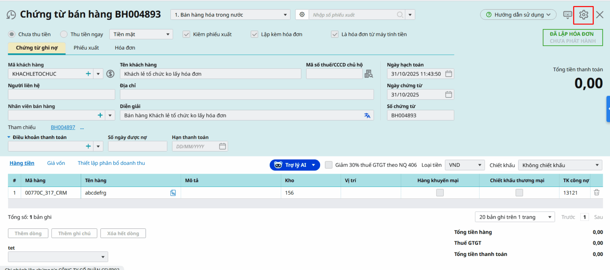The image size is (610, 270).
Task: Click plus icon to add Mã khách hàng
Action: [88, 74]
